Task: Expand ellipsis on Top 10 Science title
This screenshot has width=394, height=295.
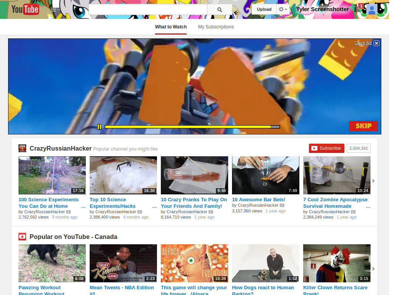Action: point(155,207)
